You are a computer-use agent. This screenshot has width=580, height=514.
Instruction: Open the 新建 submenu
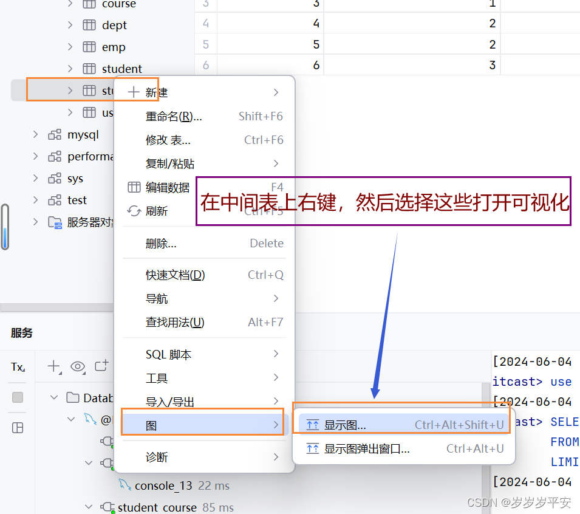pyautogui.click(x=204, y=92)
